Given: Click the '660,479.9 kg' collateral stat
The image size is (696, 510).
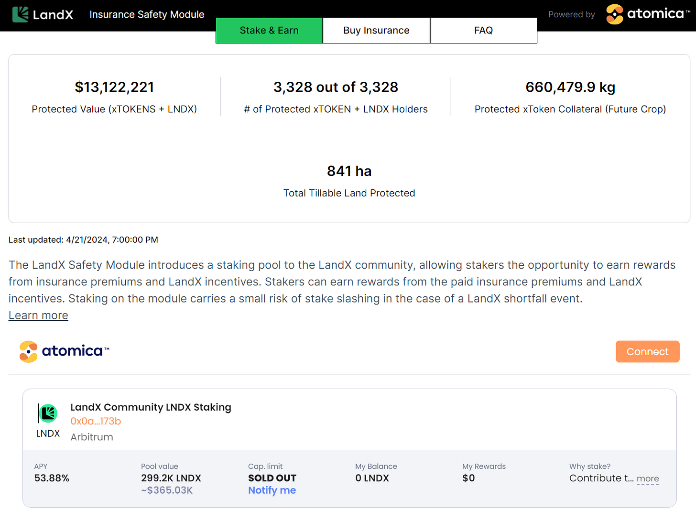Looking at the screenshot, I should click(570, 87).
